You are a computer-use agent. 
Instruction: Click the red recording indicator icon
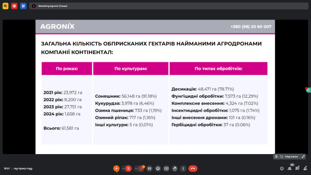14,6
